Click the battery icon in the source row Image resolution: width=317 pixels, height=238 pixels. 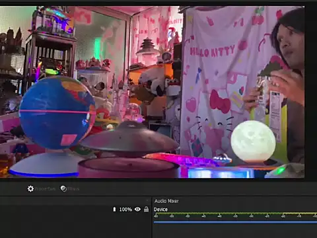coord(114,210)
